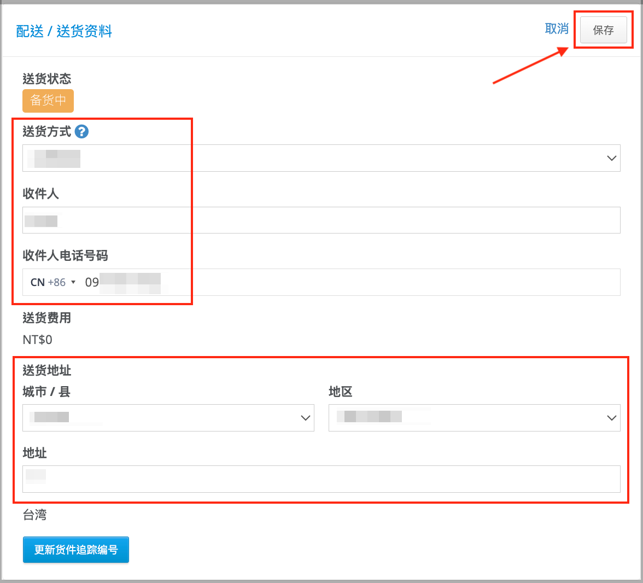Click the 配送 / 送货资料 heading

(x=64, y=31)
